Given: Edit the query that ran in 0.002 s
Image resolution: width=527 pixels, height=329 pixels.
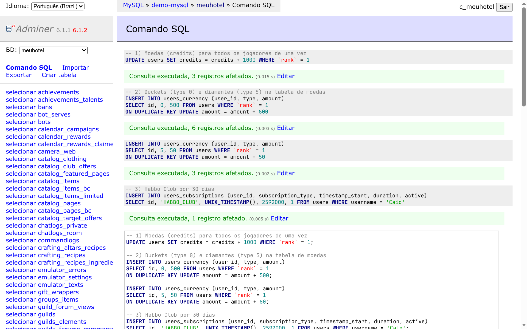Looking at the screenshot, I should pyautogui.click(x=286, y=173).
